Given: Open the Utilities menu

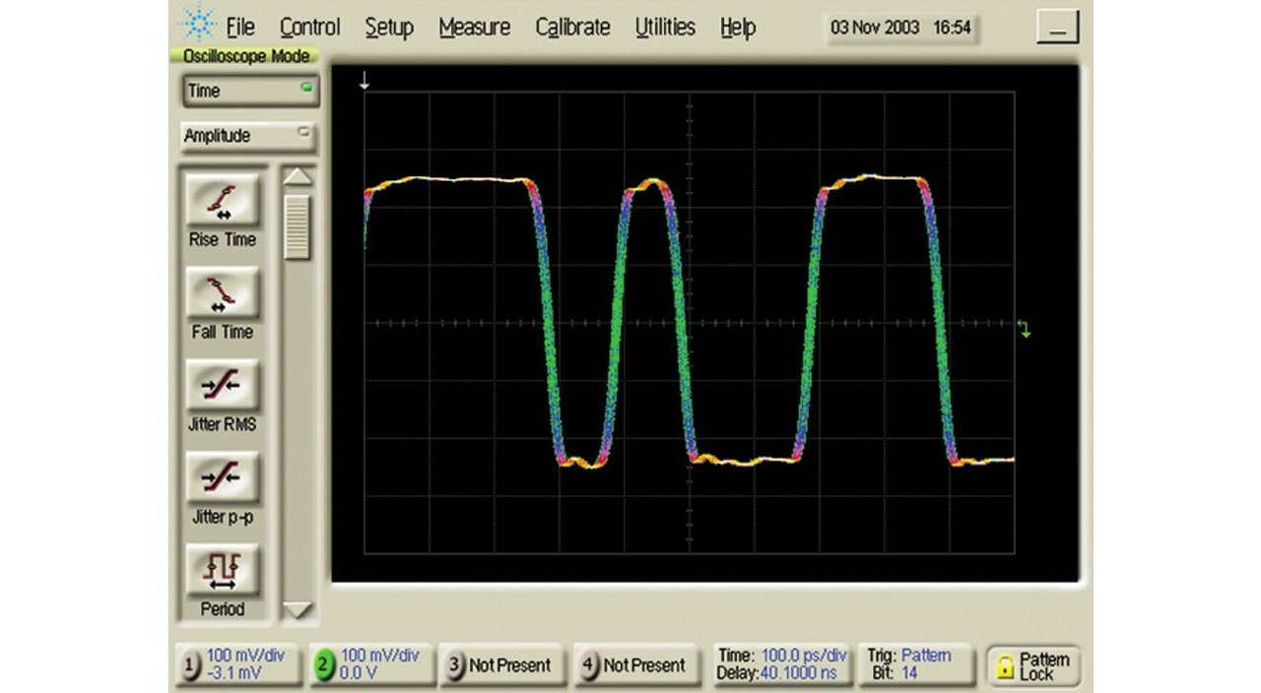Looking at the screenshot, I should click(x=665, y=28).
